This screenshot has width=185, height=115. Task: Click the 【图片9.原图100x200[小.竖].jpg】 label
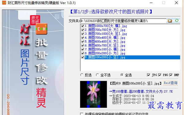[136, 83]
